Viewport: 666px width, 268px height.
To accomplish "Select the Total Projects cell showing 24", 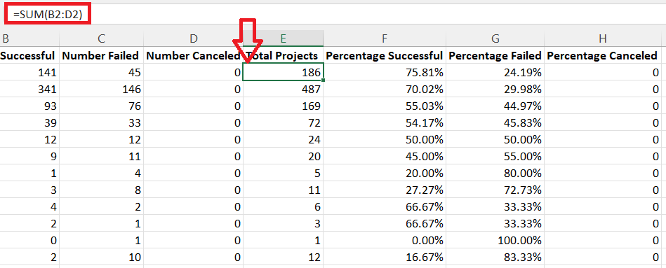I will point(284,139).
